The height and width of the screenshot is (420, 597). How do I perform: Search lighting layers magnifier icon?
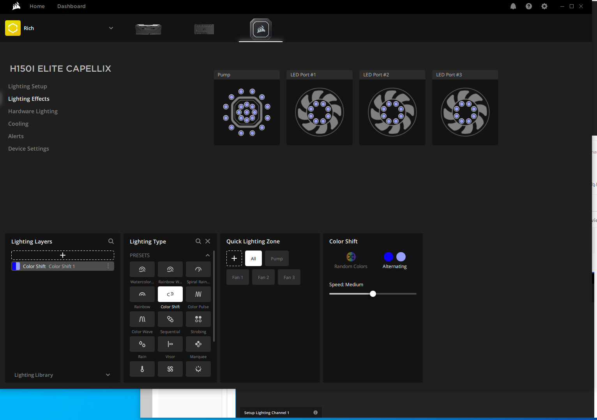(x=111, y=241)
